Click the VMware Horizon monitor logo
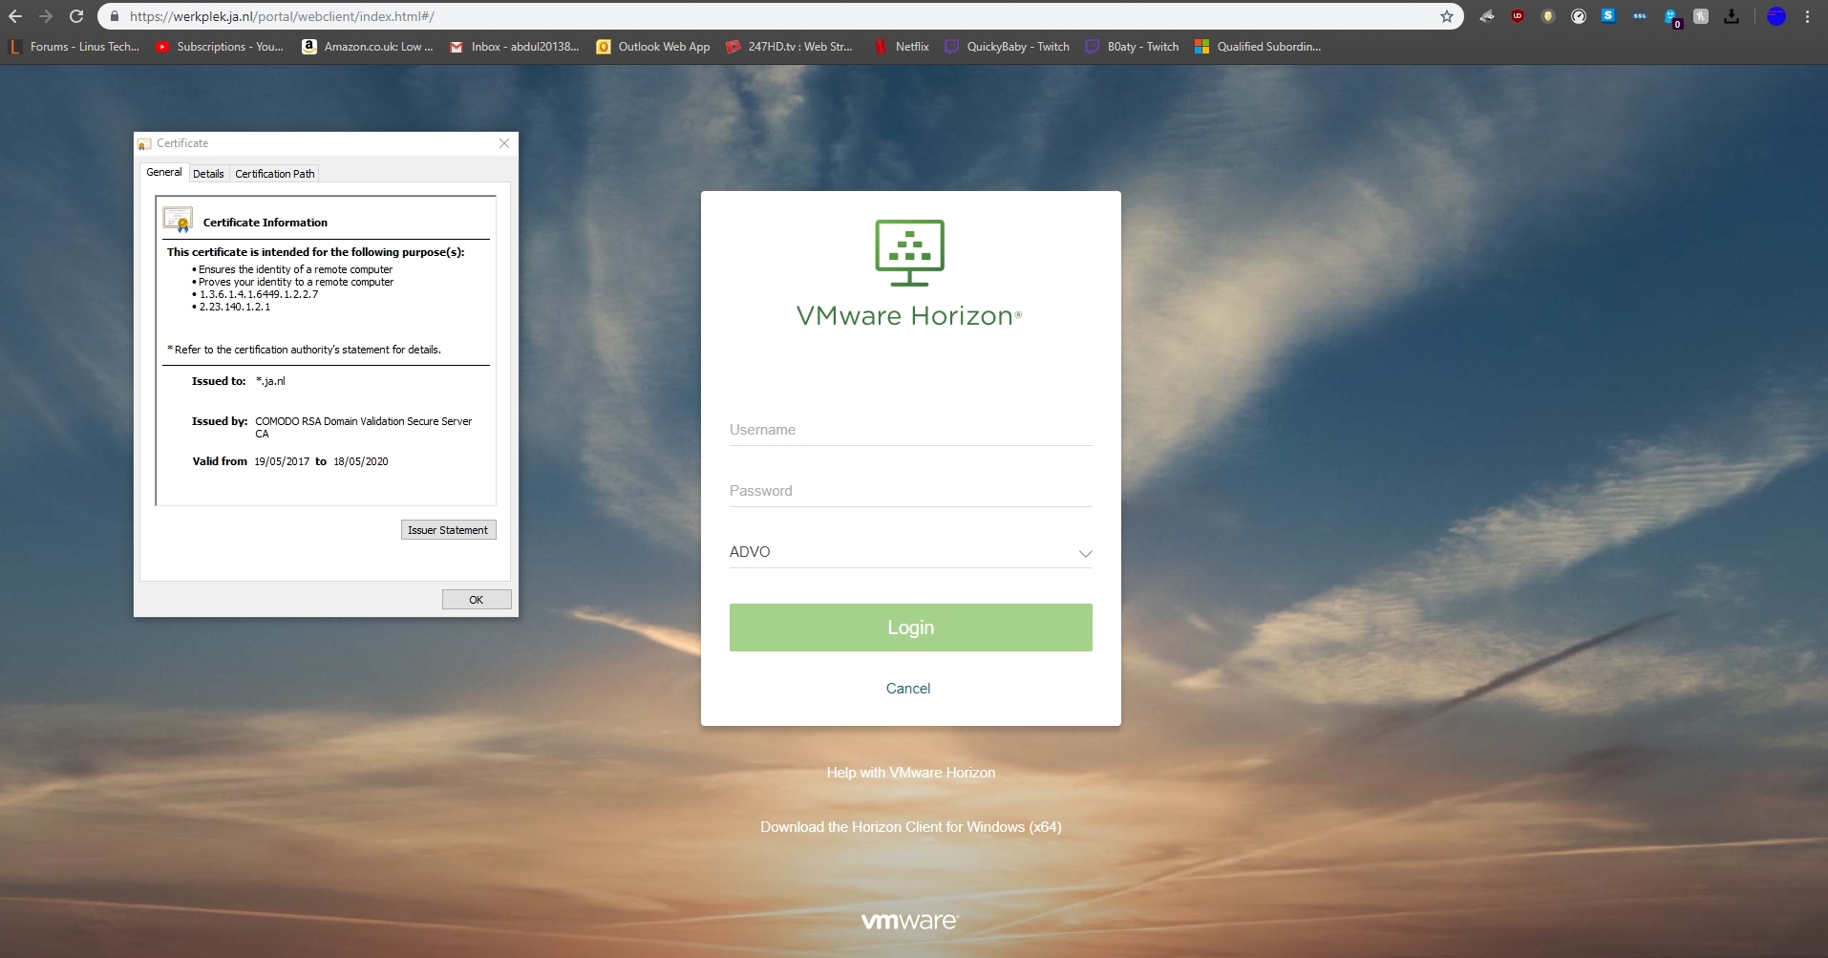The height and width of the screenshot is (958, 1828). [x=910, y=253]
